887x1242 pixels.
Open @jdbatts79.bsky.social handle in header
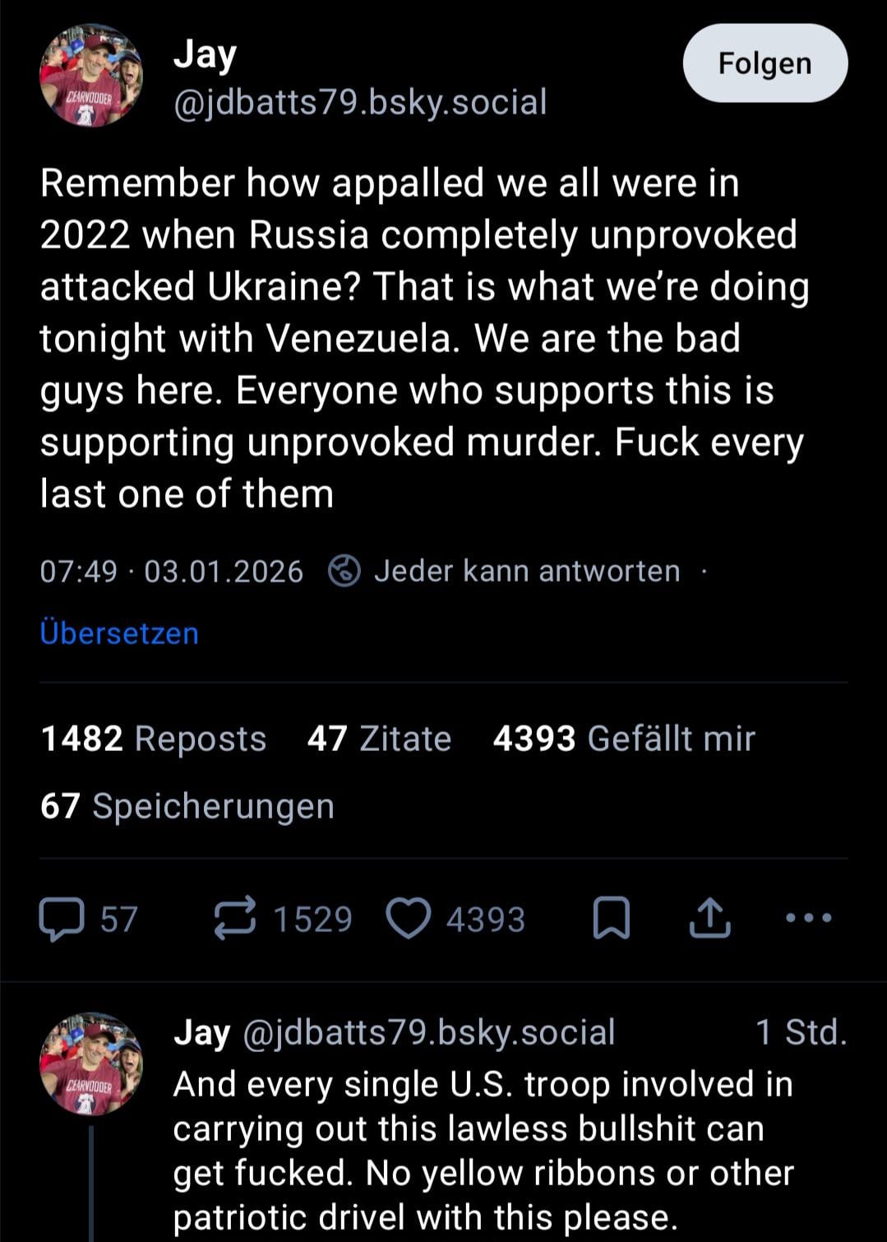coord(360,102)
